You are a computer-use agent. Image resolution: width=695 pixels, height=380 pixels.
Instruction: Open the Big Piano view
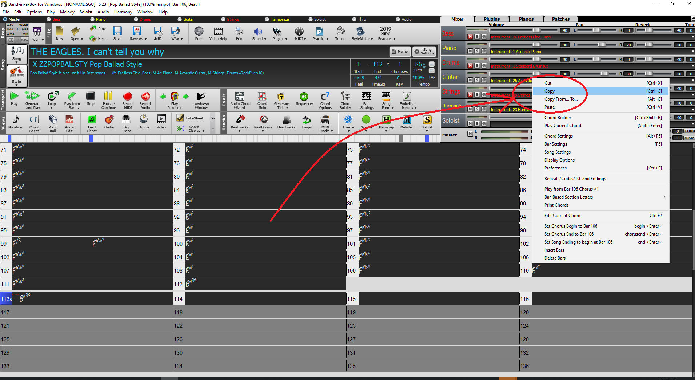126,123
